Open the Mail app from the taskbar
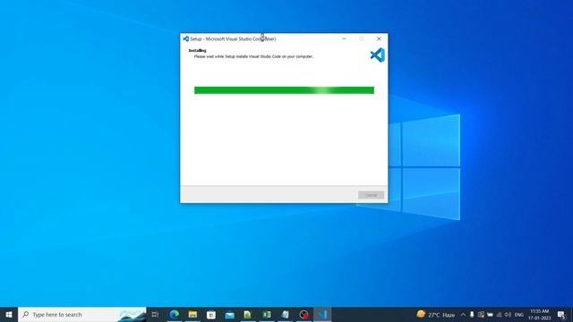The image size is (573, 322). tap(229, 314)
